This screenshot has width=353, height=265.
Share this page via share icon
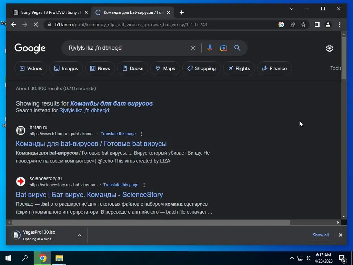pos(292,24)
